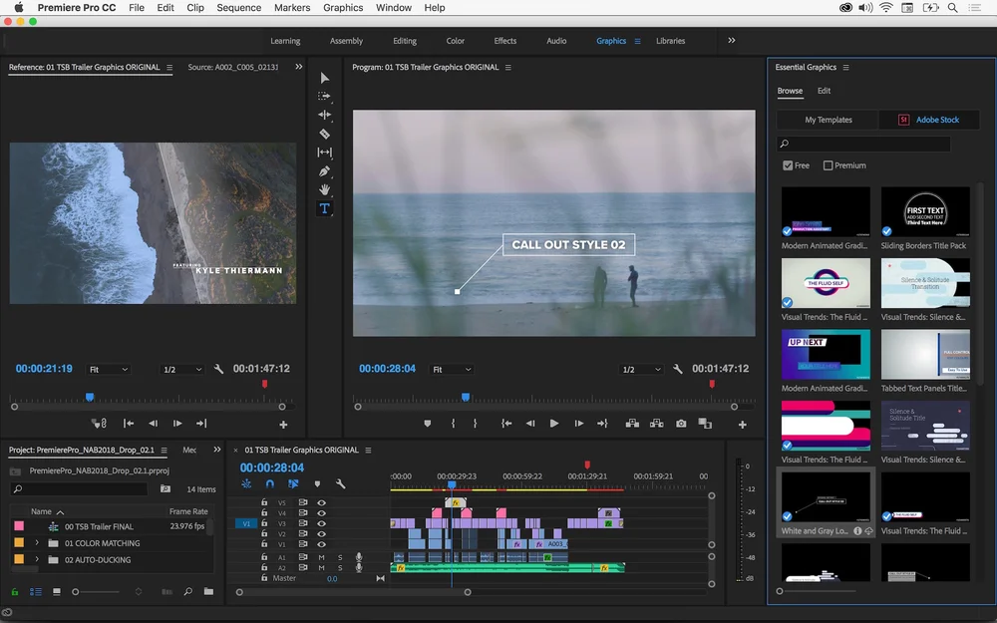Screen dimensions: 997x623
Task: Toggle Linked Selection in timeline
Action: pyautogui.click(x=293, y=484)
